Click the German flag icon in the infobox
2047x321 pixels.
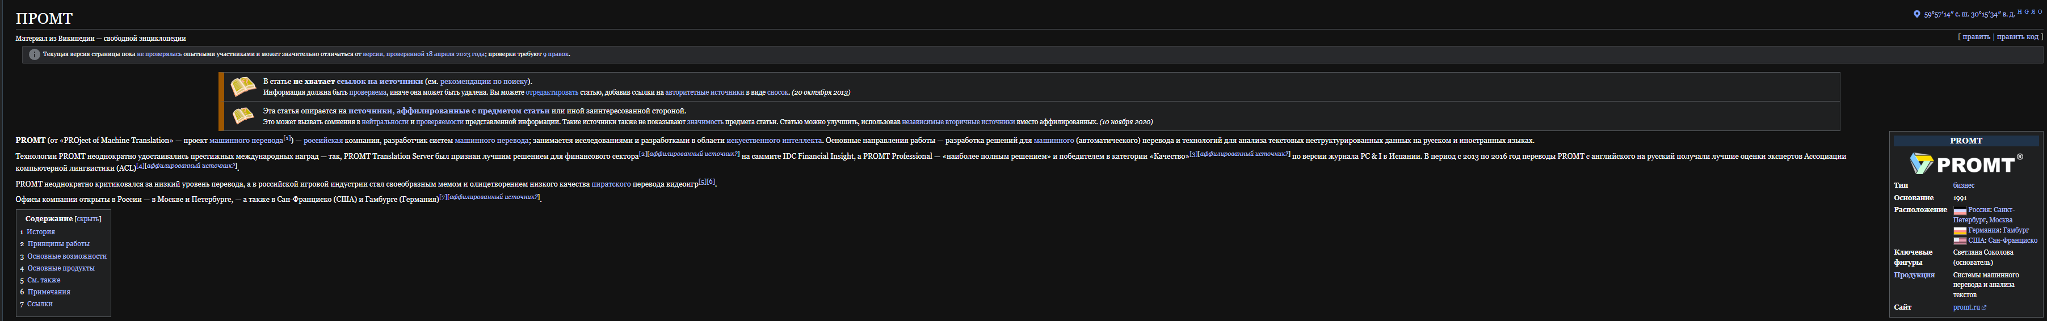(1960, 231)
